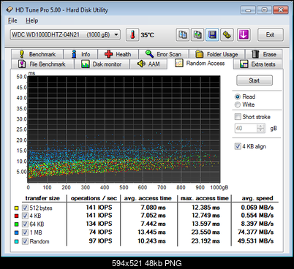Click the short stroke gB input field
The height and width of the screenshot is (269, 294).
(246, 128)
